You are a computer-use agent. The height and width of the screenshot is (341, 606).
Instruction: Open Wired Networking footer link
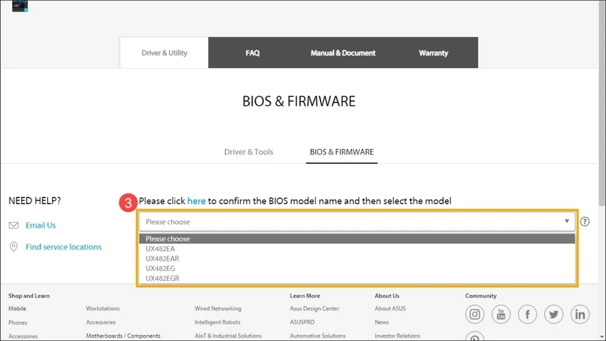217,309
